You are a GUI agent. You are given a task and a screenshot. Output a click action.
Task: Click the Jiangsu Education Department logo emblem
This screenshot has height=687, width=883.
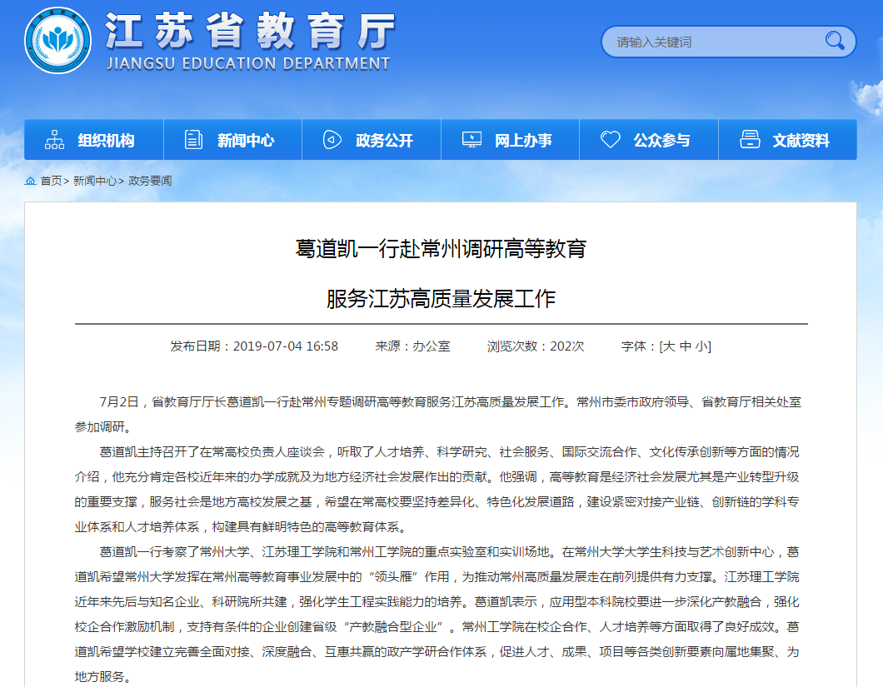tap(57, 41)
